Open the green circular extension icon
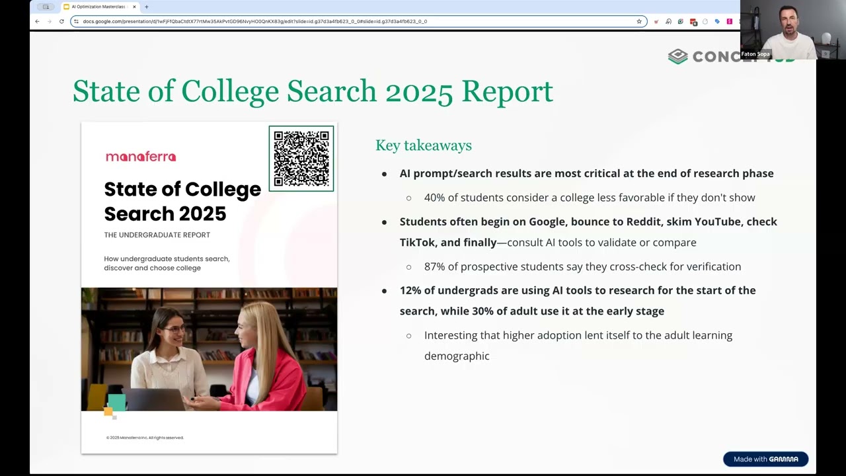846x476 pixels. click(x=680, y=21)
